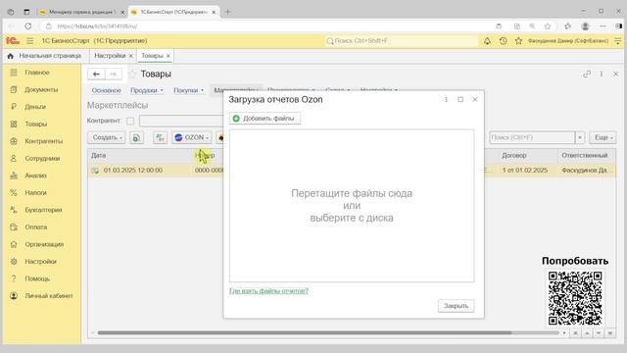Click Добавить файлы button

click(265, 119)
